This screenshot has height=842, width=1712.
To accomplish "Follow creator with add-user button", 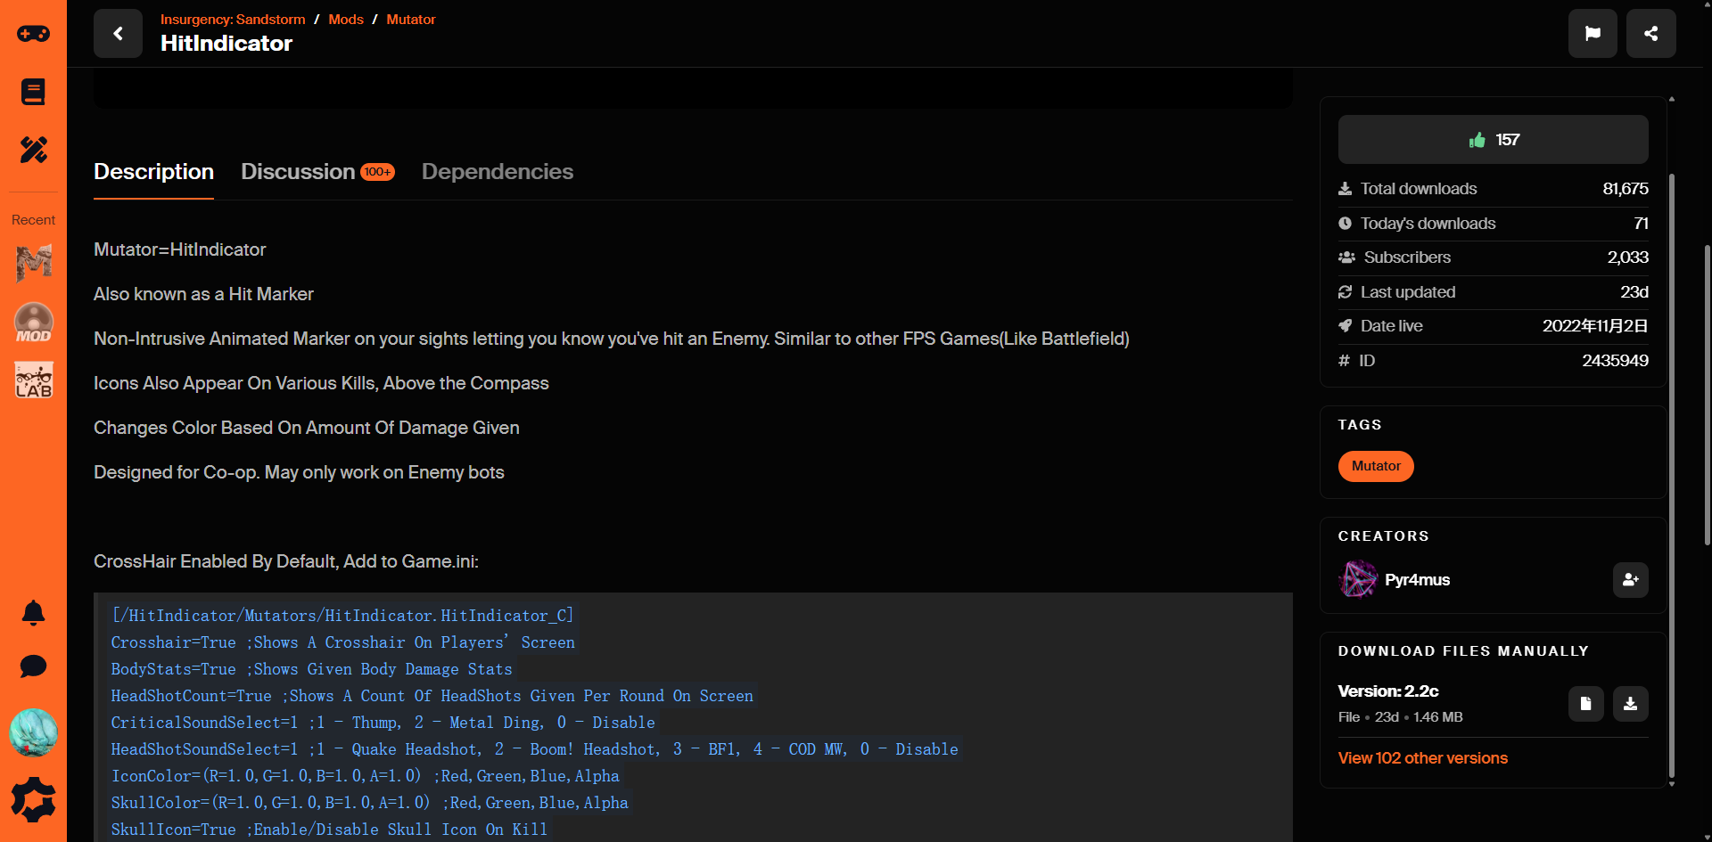I will (1630, 579).
